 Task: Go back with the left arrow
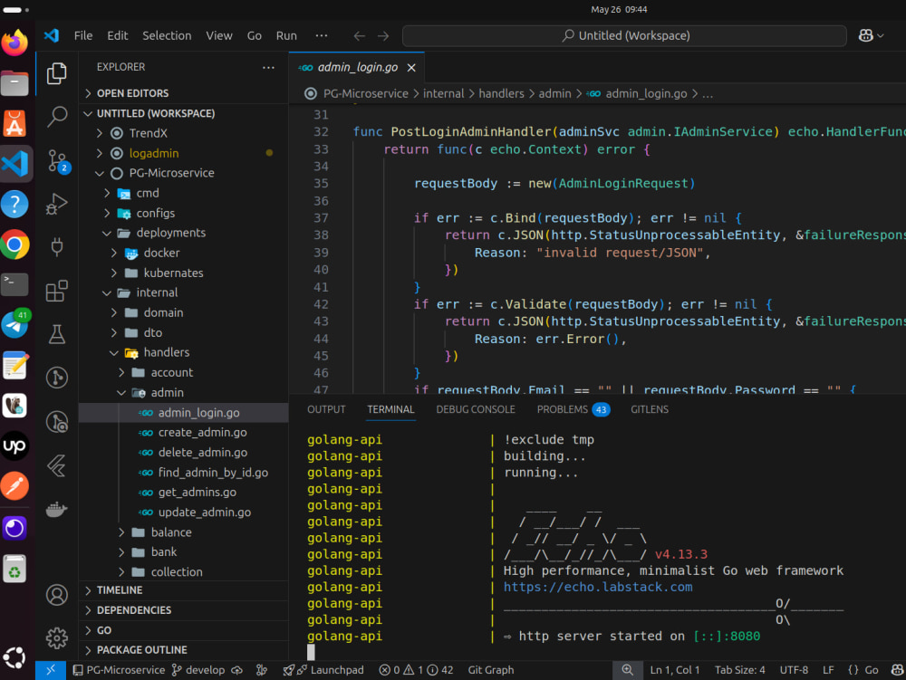[360, 36]
